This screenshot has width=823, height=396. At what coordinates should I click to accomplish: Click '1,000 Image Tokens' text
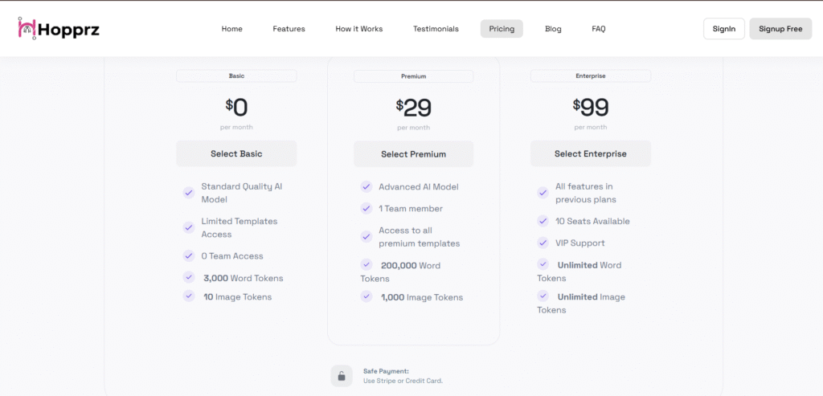click(x=422, y=297)
